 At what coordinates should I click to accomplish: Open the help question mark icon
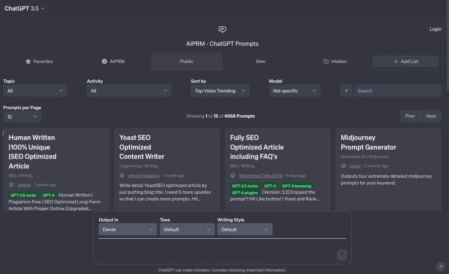pyautogui.click(x=441, y=267)
